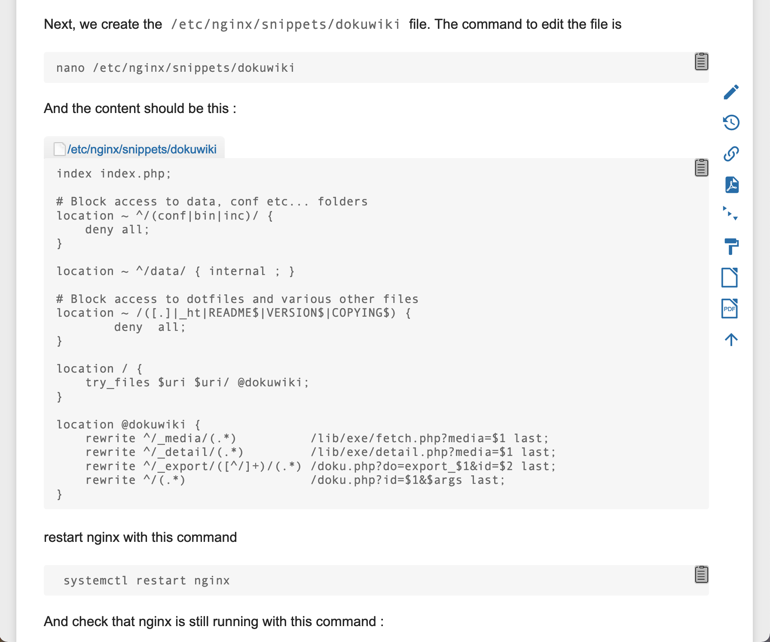Click the 'try_files $uri $uri/ @dokuwiki;' line
This screenshot has height=642, width=770.
[197, 382]
